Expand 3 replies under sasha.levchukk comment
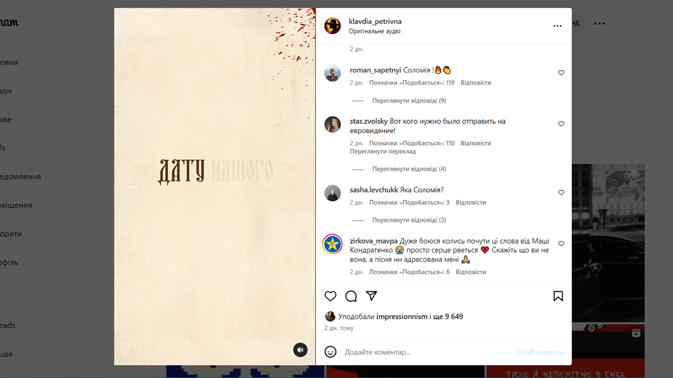Viewport: 673px width, 378px height. tap(409, 220)
